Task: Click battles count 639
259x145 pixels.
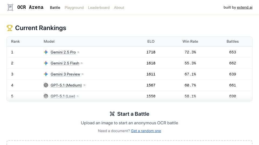Action: click(x=233, y=74)
